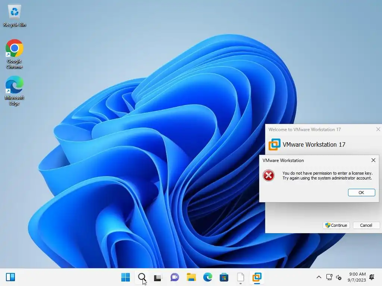Select the Microsoft Edge desktop shortcut

(15, 90)
